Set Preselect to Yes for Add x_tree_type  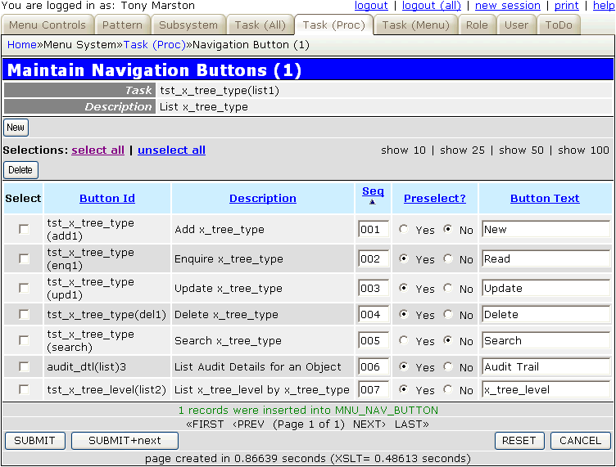403,230
